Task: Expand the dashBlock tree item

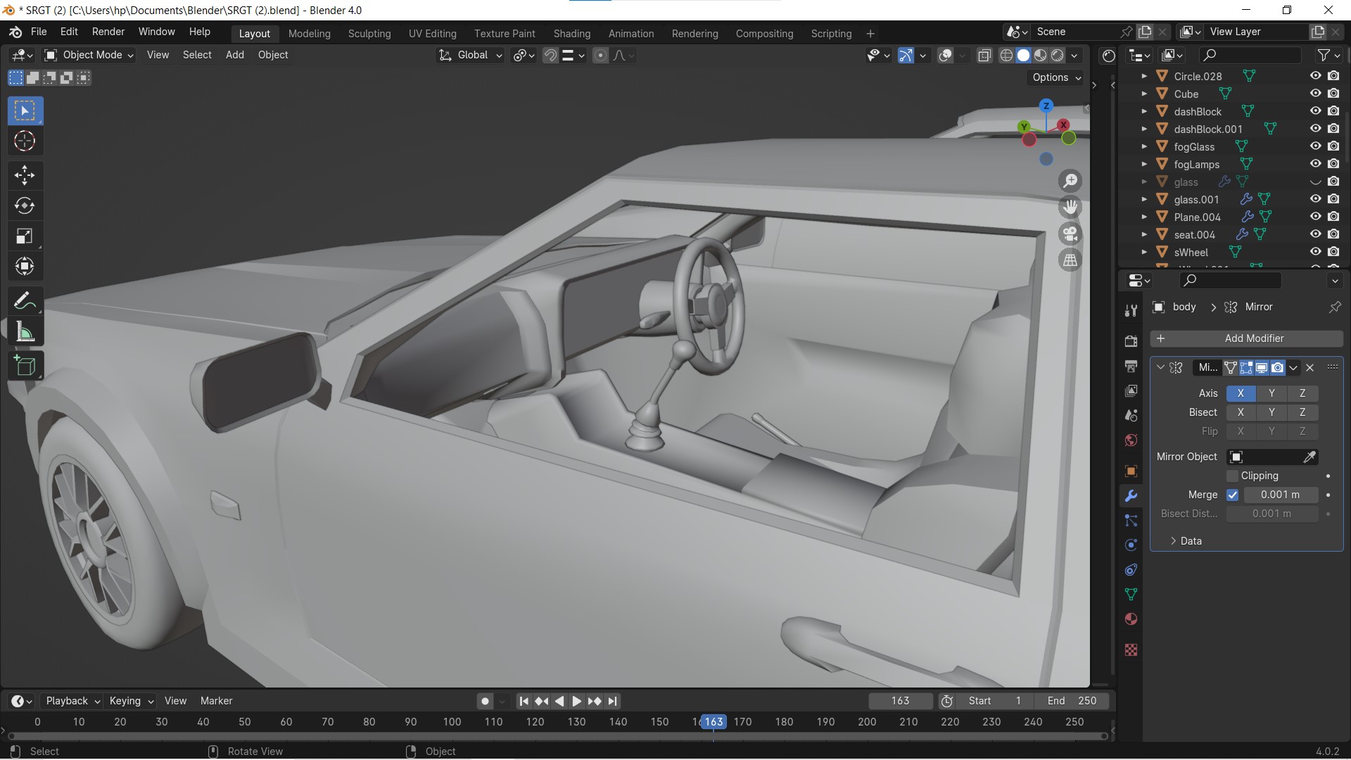Action: point(1144,111)
